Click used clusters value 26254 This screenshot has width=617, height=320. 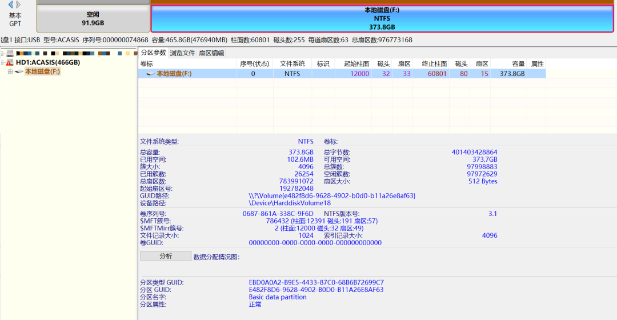tap(304, 174)
